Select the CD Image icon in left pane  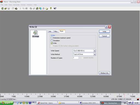pos(36,34)
